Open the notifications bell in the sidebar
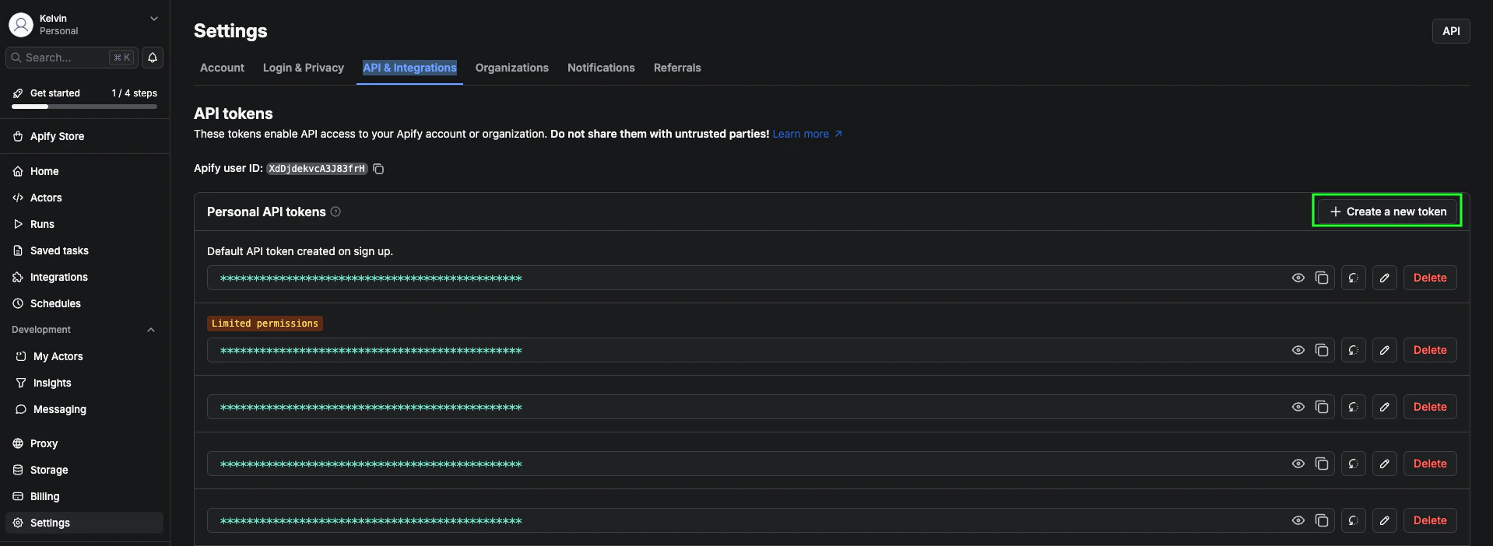 click(153, 58)
